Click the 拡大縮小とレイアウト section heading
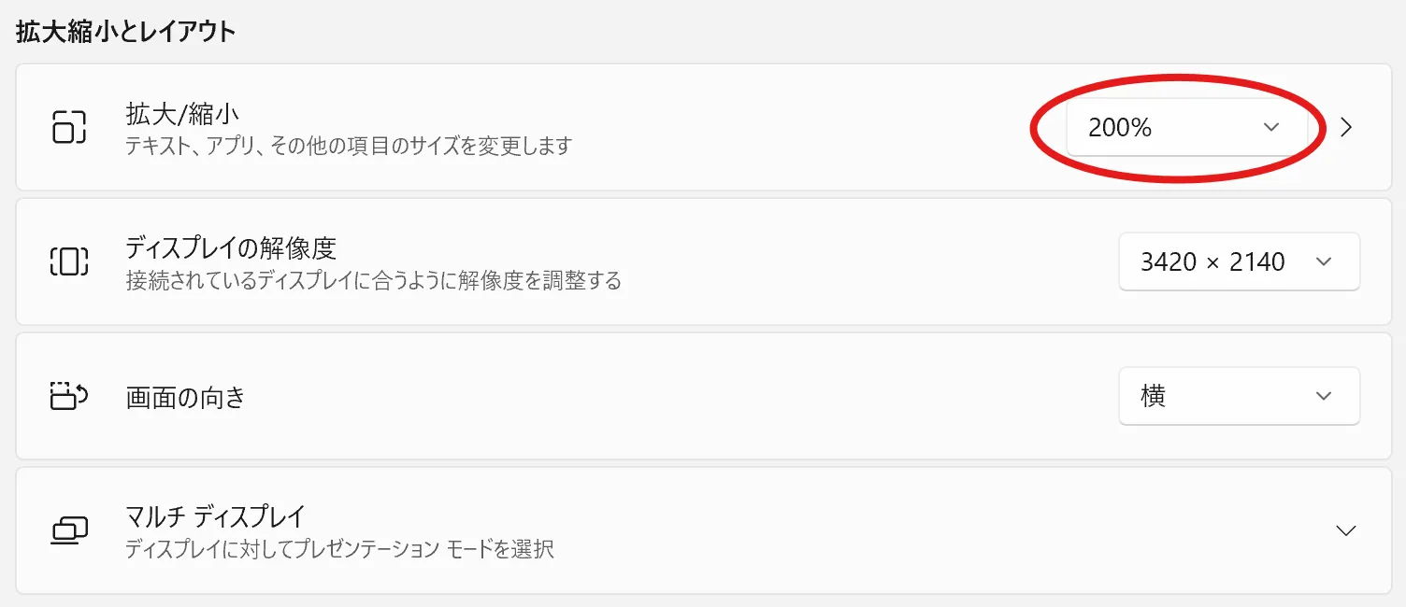The image size is (1406, 607). click(125, 31)
